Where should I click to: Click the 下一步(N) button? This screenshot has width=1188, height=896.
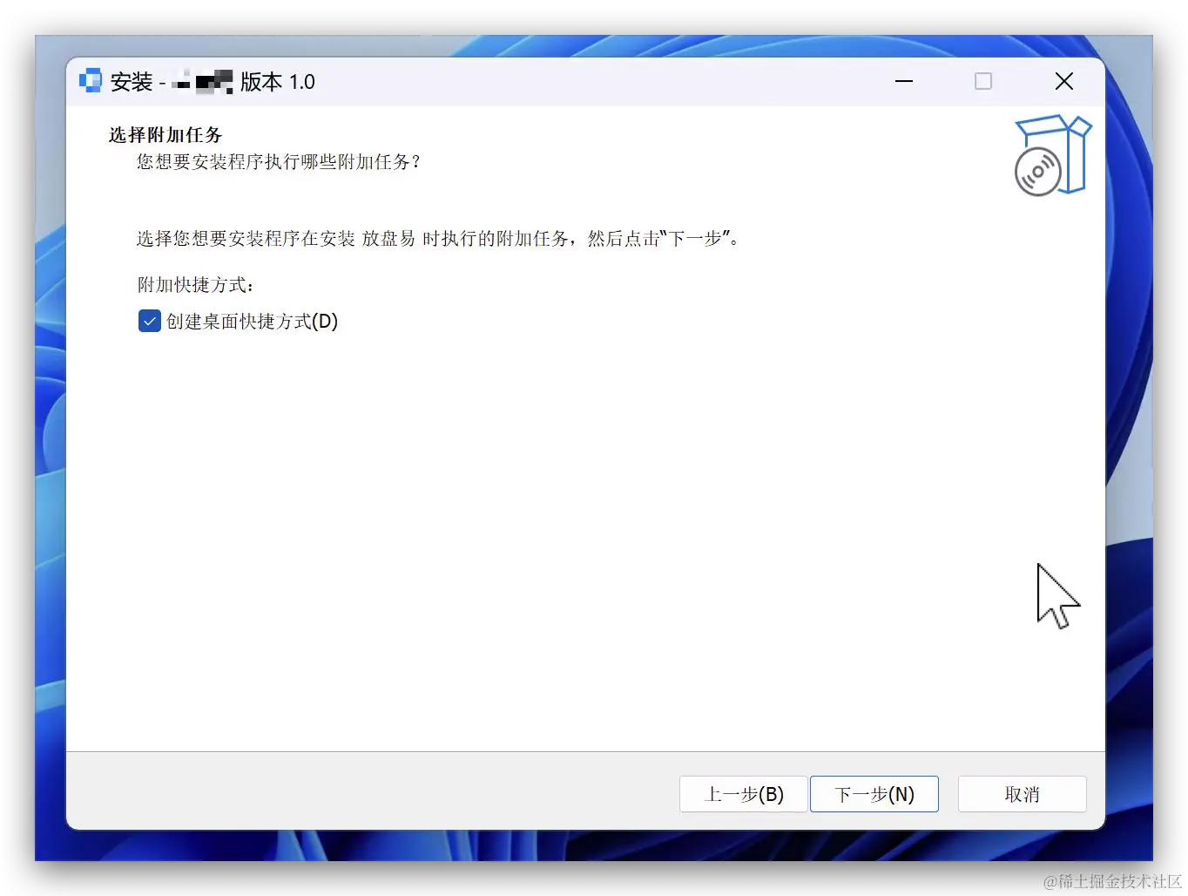874,794
